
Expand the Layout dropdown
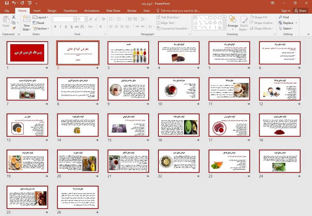[41, 17]
